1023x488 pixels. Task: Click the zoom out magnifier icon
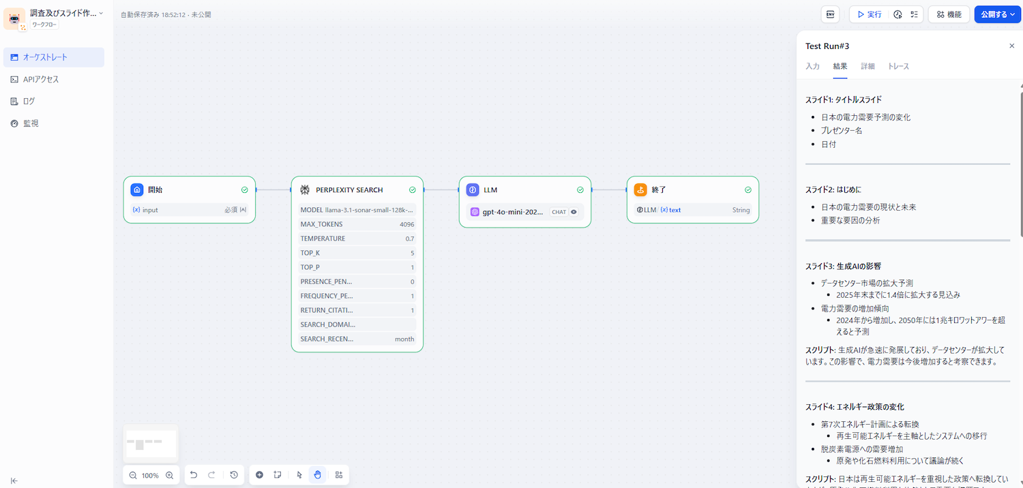coord(132,475)
